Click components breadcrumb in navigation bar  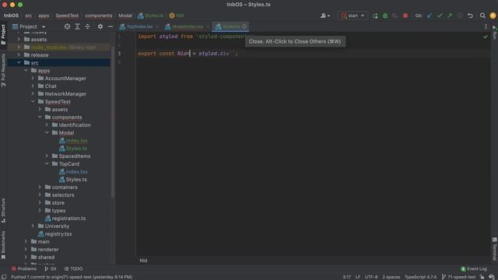(x=99, y=16)
